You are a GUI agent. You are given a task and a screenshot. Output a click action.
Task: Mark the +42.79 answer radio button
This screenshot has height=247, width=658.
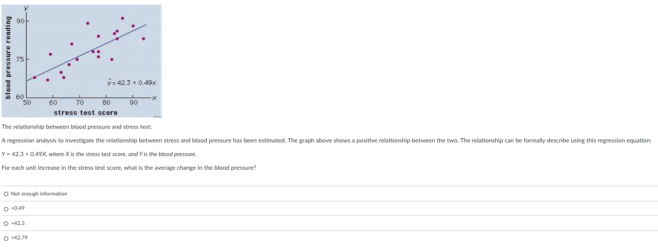(x=6, y=239)
